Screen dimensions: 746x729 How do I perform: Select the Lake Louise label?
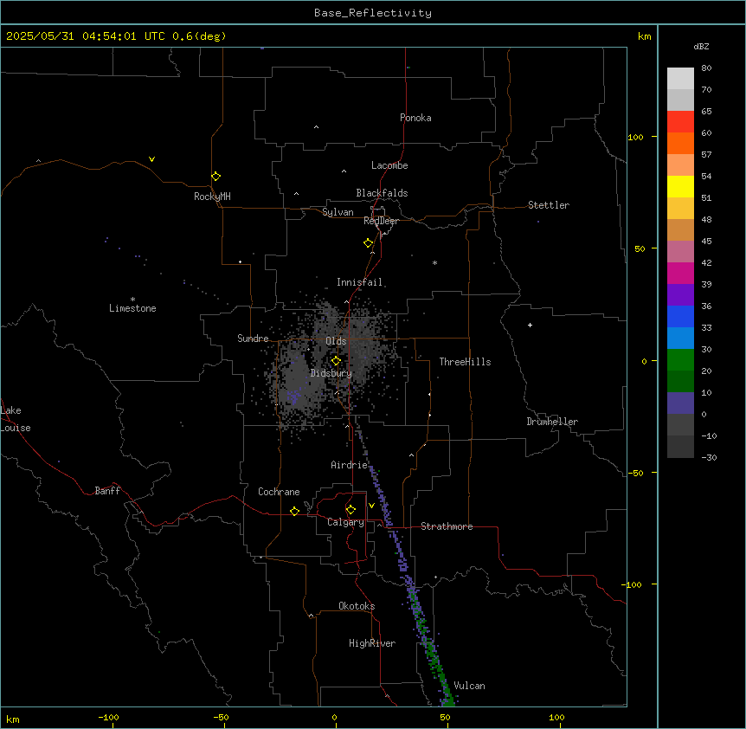tap(16, 419)
